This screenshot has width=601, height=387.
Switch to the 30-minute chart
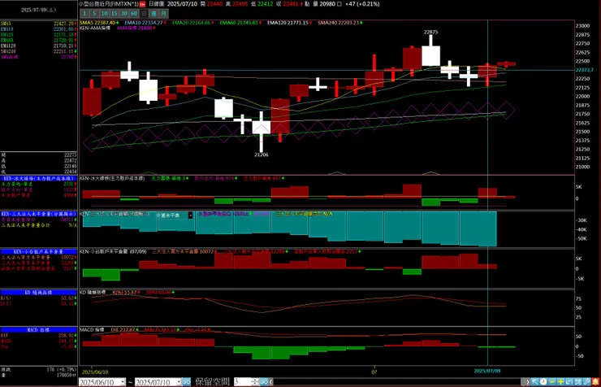point(124,14)
